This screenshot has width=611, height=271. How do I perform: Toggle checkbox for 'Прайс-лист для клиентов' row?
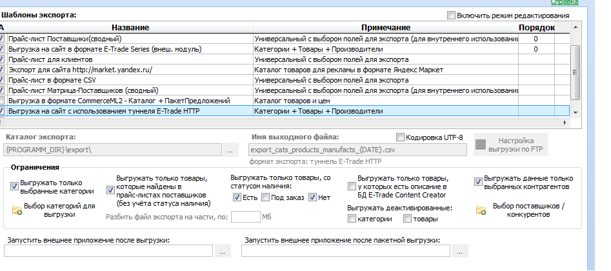(2, 59)
